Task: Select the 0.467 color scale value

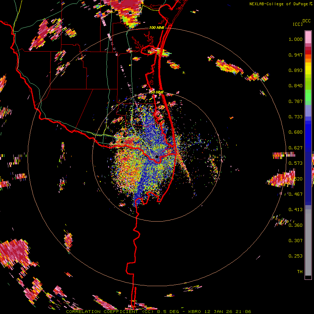Action: [x=296, y=194]
